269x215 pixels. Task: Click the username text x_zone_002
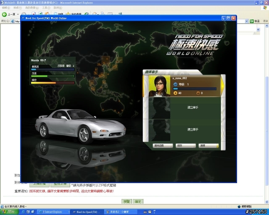coord(179,78)
